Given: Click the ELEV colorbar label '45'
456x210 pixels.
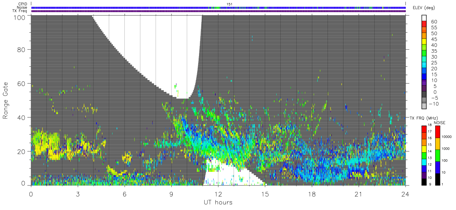Looking at the screenshot, I should 434,40.
